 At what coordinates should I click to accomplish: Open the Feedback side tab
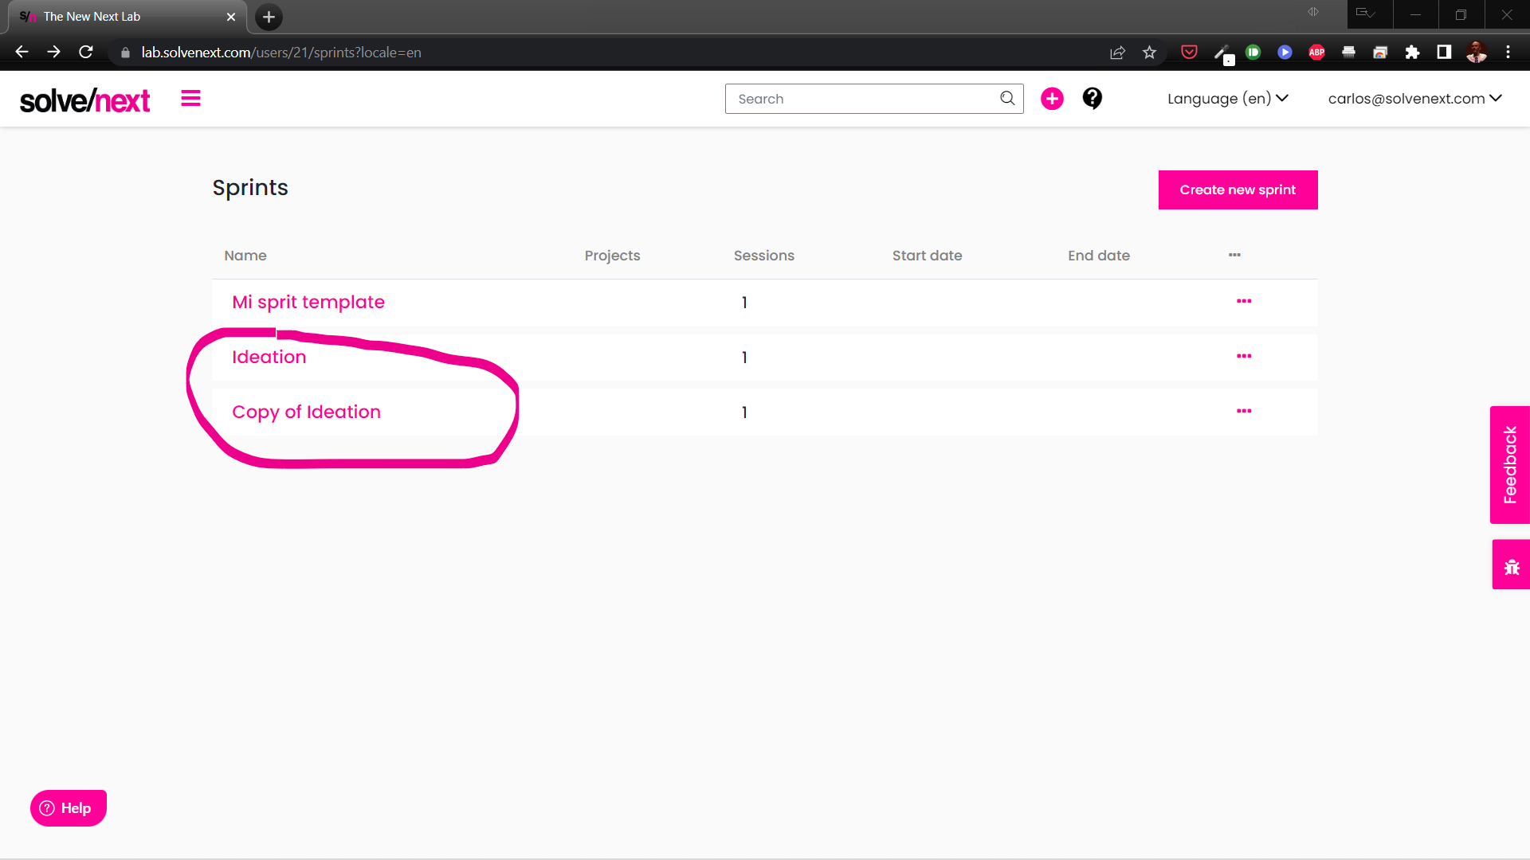coord(1510,465)
